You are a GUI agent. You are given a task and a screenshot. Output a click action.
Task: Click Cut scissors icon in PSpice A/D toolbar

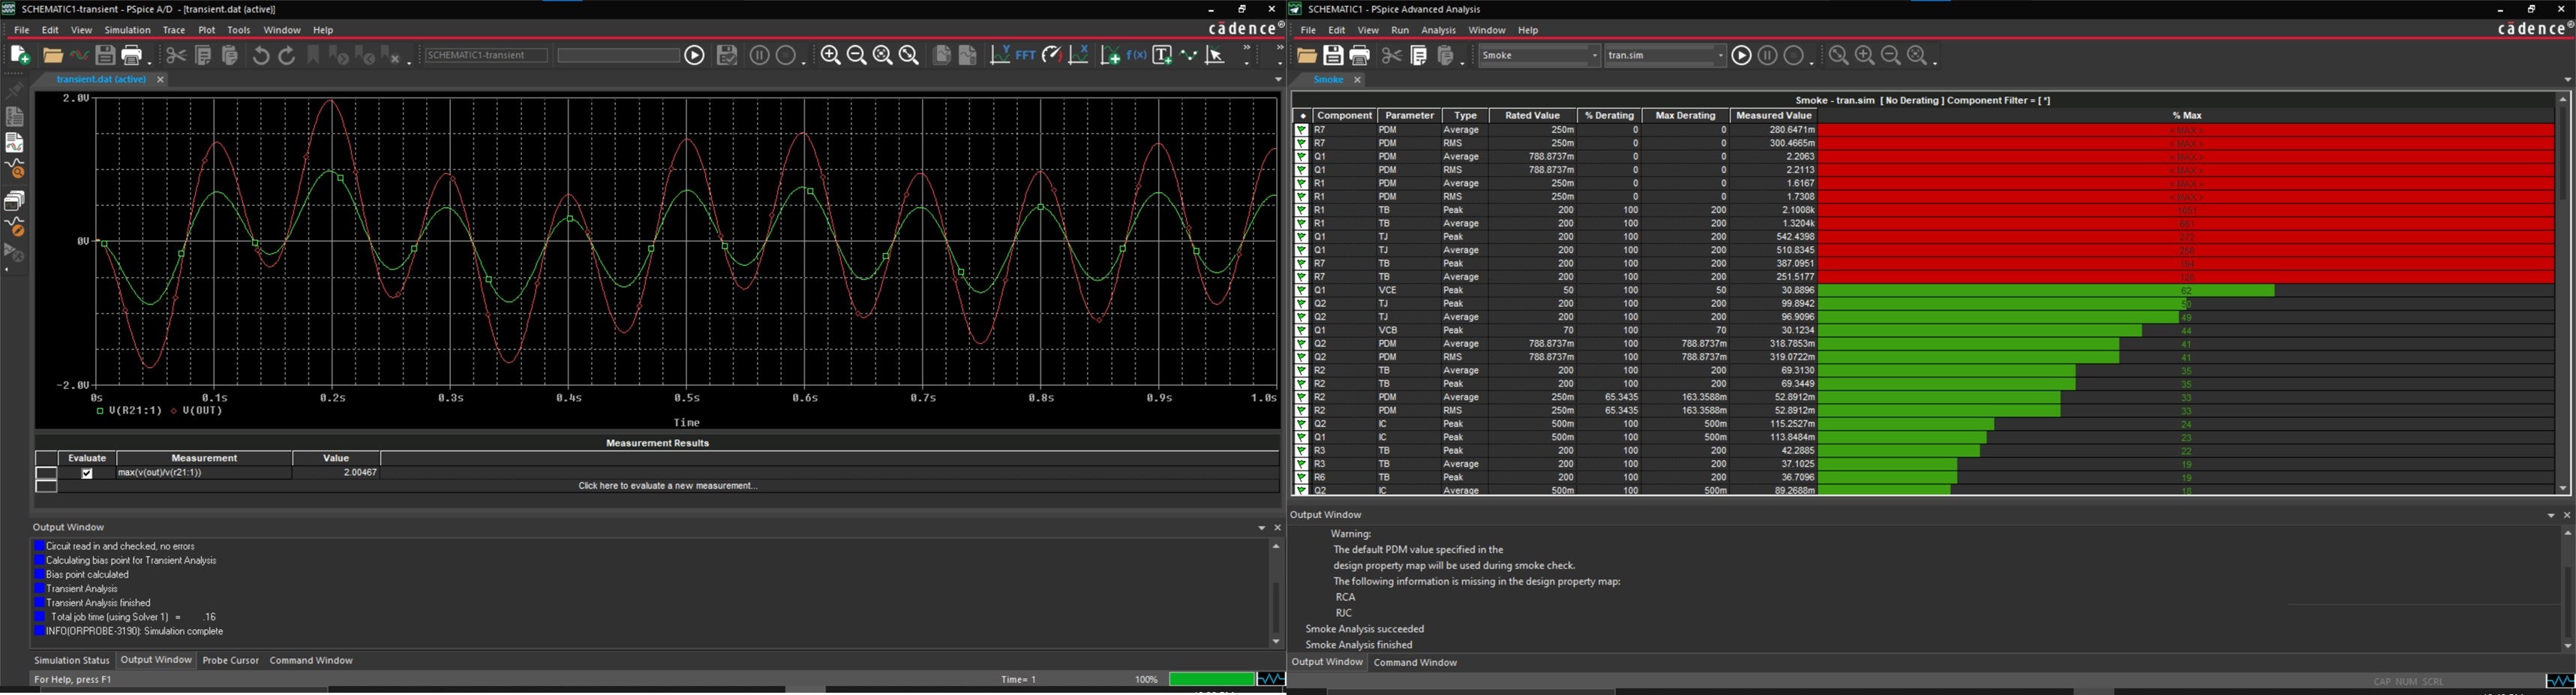[x=176, y=56]
